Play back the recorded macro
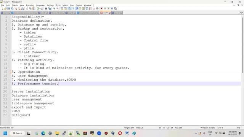Image resolution: width=244 pixels, height=137 pixels. pos(108,8)
